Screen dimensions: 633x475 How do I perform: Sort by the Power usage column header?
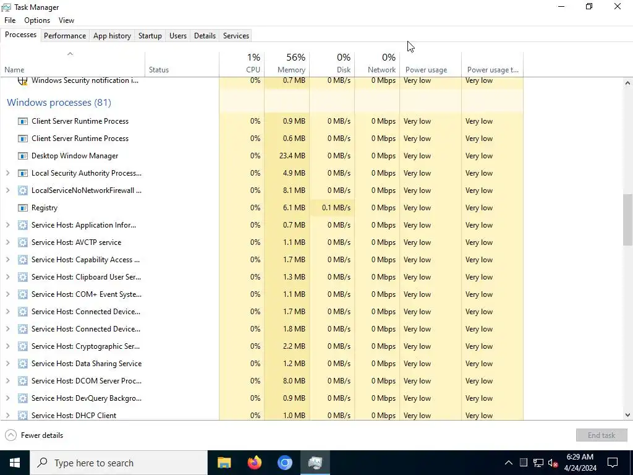click(x=431, y=64)
